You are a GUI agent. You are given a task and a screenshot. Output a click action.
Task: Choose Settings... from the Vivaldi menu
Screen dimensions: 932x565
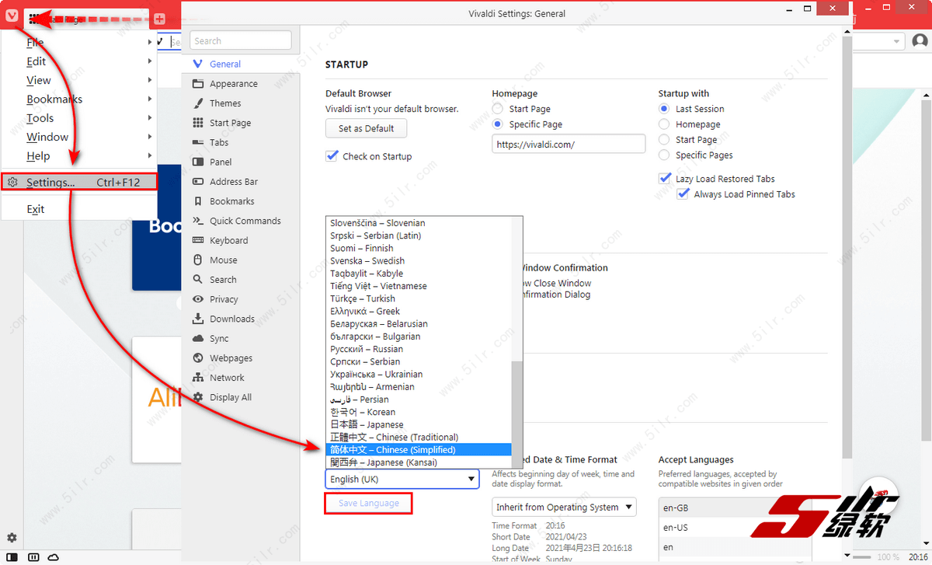[x=50, y=182]
